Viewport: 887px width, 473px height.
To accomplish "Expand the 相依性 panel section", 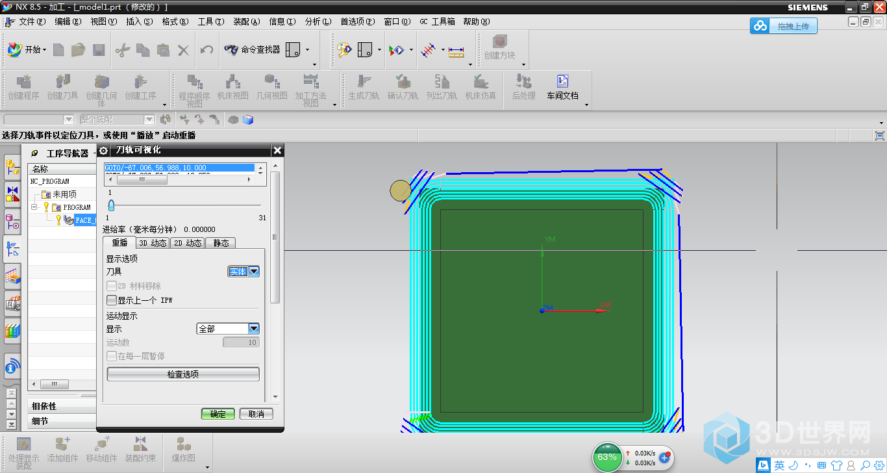I will click(x=62, y=406).
